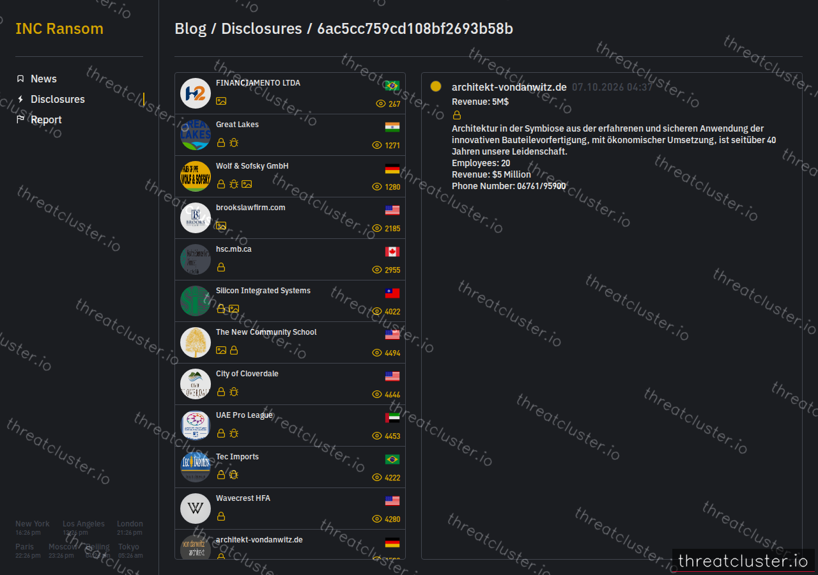
Task: Click bug icon under City of Cloverdale
Action: pos(234,392)
